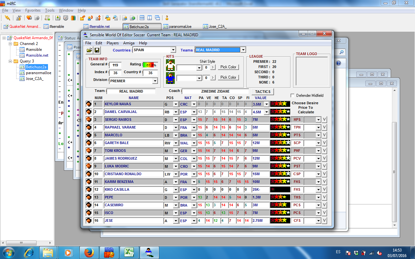Click the first kit's Pick Color button
415x259 pixels.
tap(228, 67)
